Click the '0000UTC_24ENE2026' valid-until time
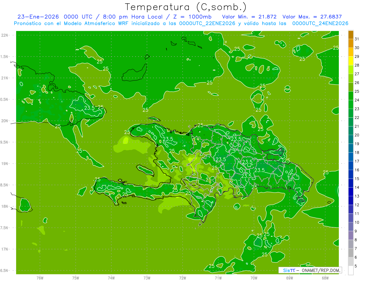The width and height of the screenshot is (365, 282). [x=320, y=23]
